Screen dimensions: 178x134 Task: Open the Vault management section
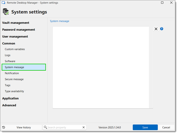tap(16, 23)
